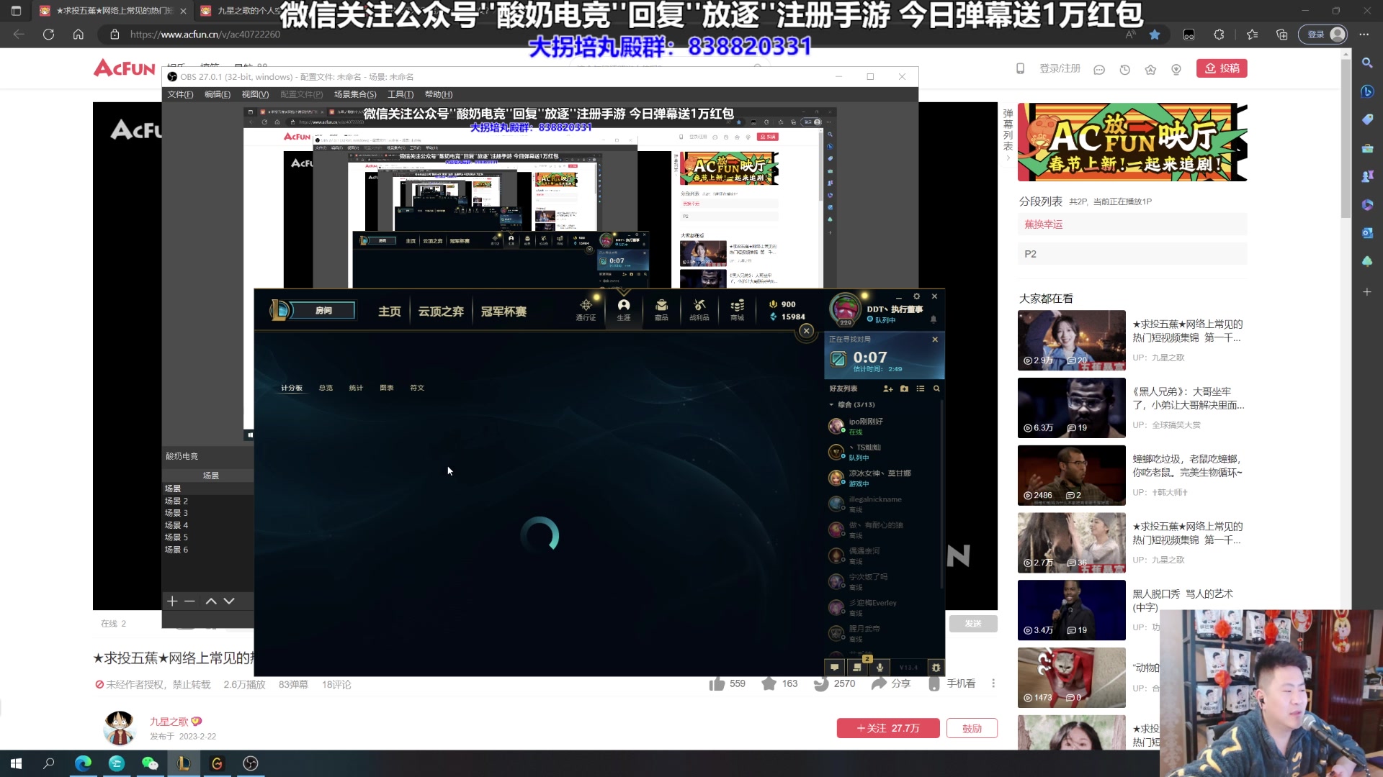This screenshot has height=777, width=1383.
Task: Click the add folder icon in friends list
Action: tap(905, 388)
